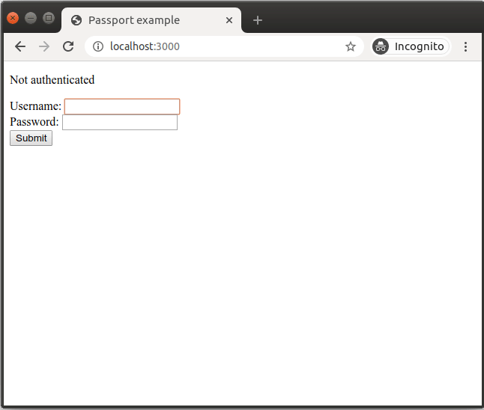This screenshot has width=484, height=410.
Task: Open a new tab with the plus button
Action: pyautogui.click(x=258, y=20)
